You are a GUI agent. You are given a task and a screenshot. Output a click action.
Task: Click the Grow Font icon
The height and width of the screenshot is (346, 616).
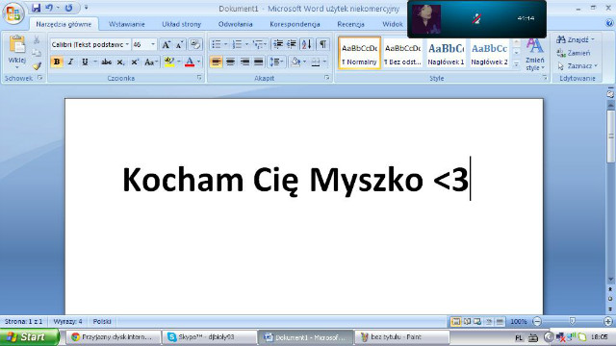coord(167,44)
